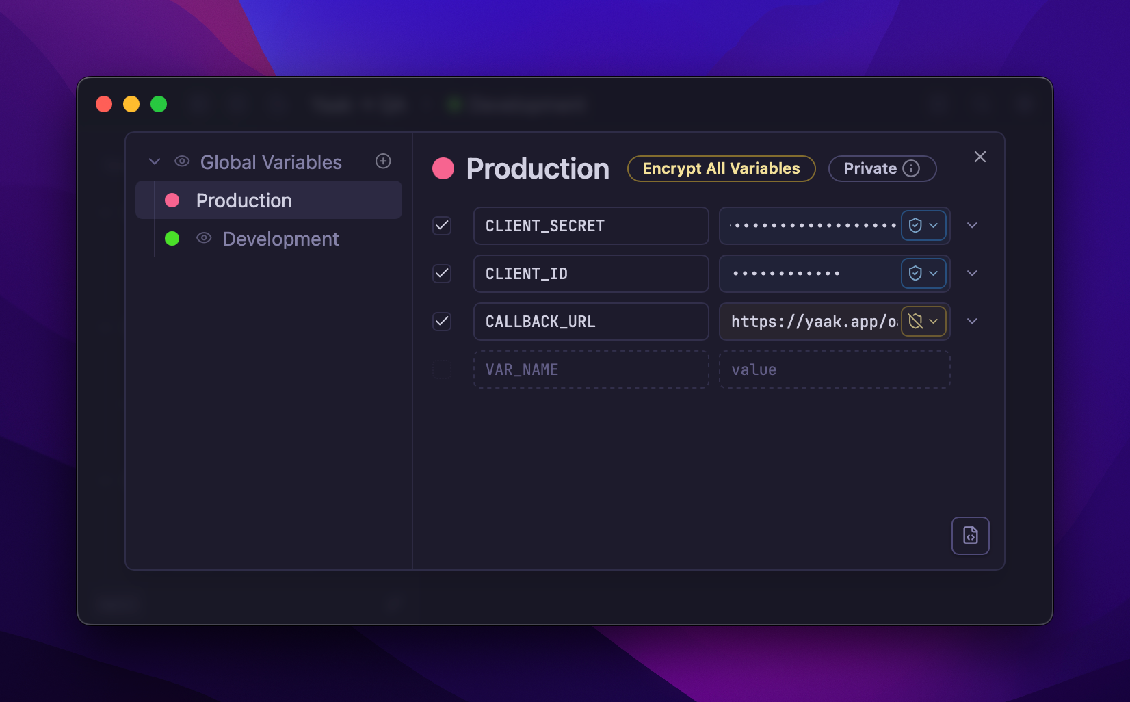Click the add environment plus icon

383,161
